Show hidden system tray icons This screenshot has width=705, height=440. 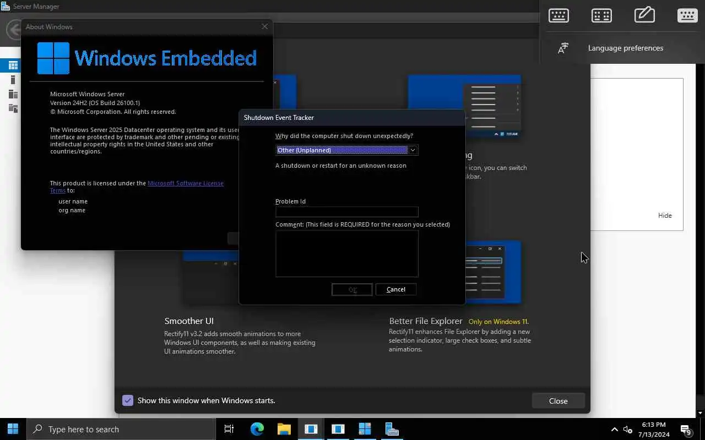pos(615,430)
